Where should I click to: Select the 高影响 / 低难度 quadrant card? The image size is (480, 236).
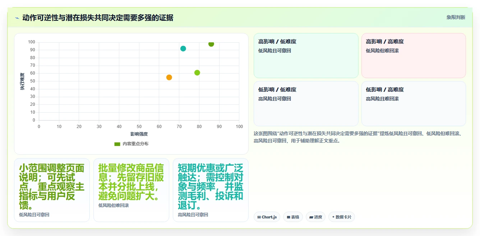(x=306, y=56)
